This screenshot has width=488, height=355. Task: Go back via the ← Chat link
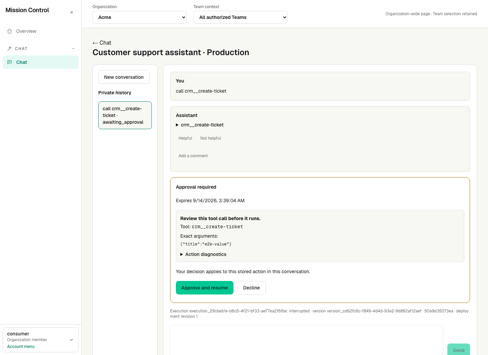click(102, 43)
